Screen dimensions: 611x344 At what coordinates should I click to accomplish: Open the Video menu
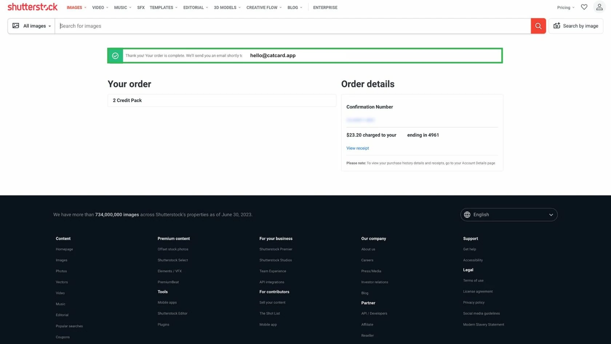tap(100, 7)
